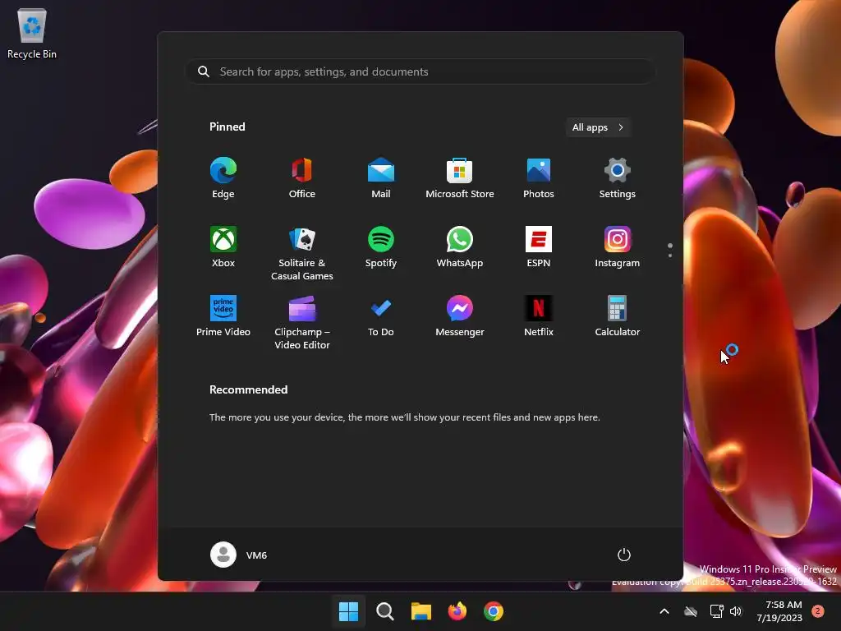
Task: Click the All apps button
Action: coord(598,127)
